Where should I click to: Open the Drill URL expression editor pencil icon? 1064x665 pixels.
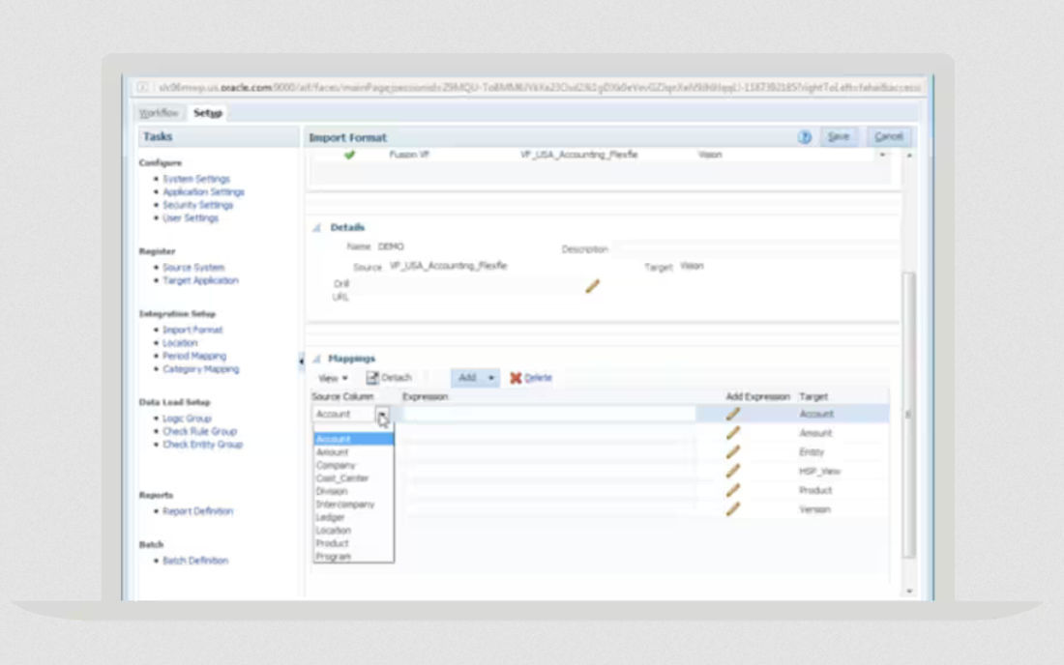593,284
